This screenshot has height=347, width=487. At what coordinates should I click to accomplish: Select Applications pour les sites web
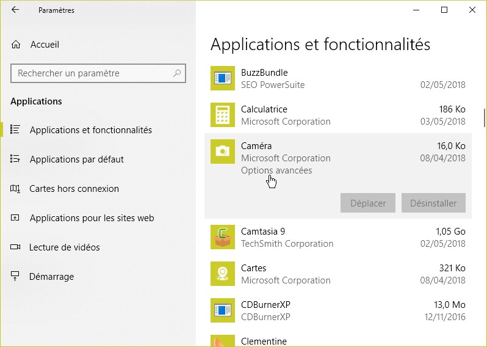pyautogui.click(x=92, y=218)
